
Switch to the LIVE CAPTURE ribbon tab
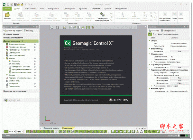30,9
